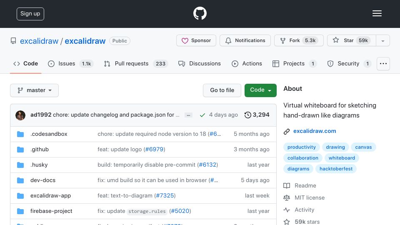400x225 pixels.
Task: Click the firebase-project folder icon
Action: (20, 211)
